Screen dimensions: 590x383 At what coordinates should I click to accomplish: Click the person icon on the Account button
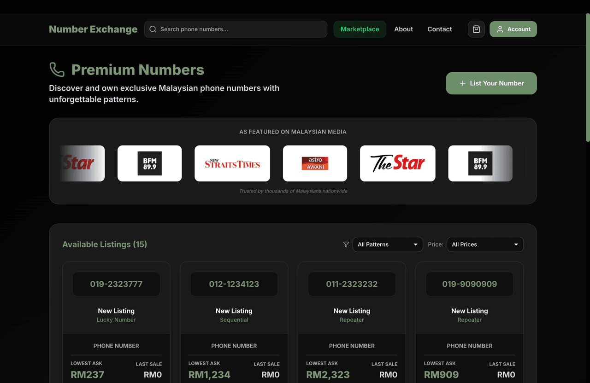click(500, 29)
